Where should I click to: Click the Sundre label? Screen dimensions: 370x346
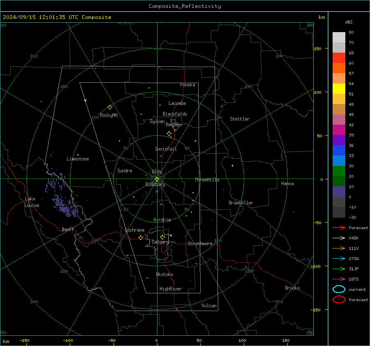point(125,170)
